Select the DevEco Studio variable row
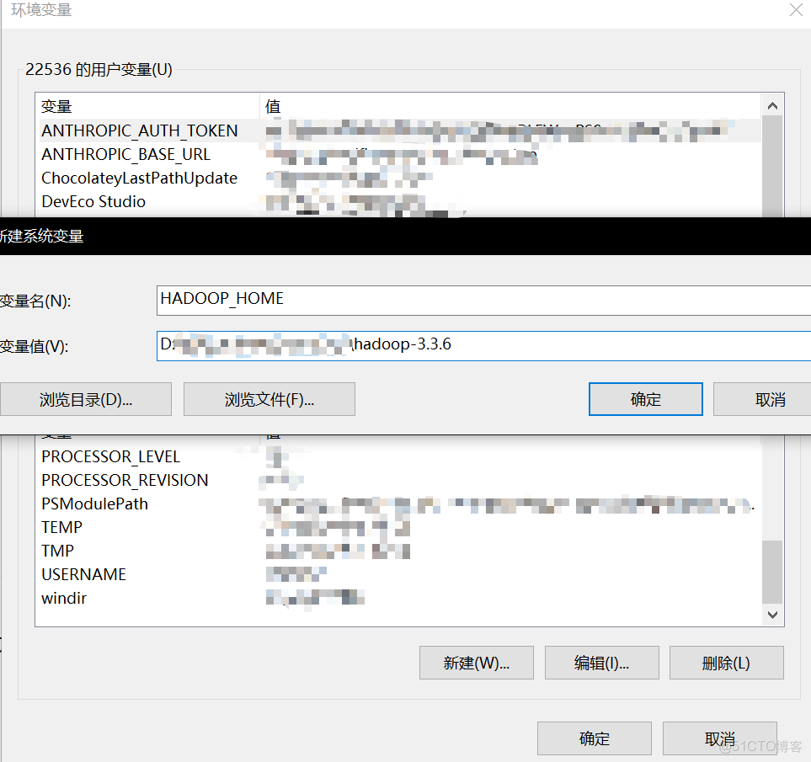 93,201
